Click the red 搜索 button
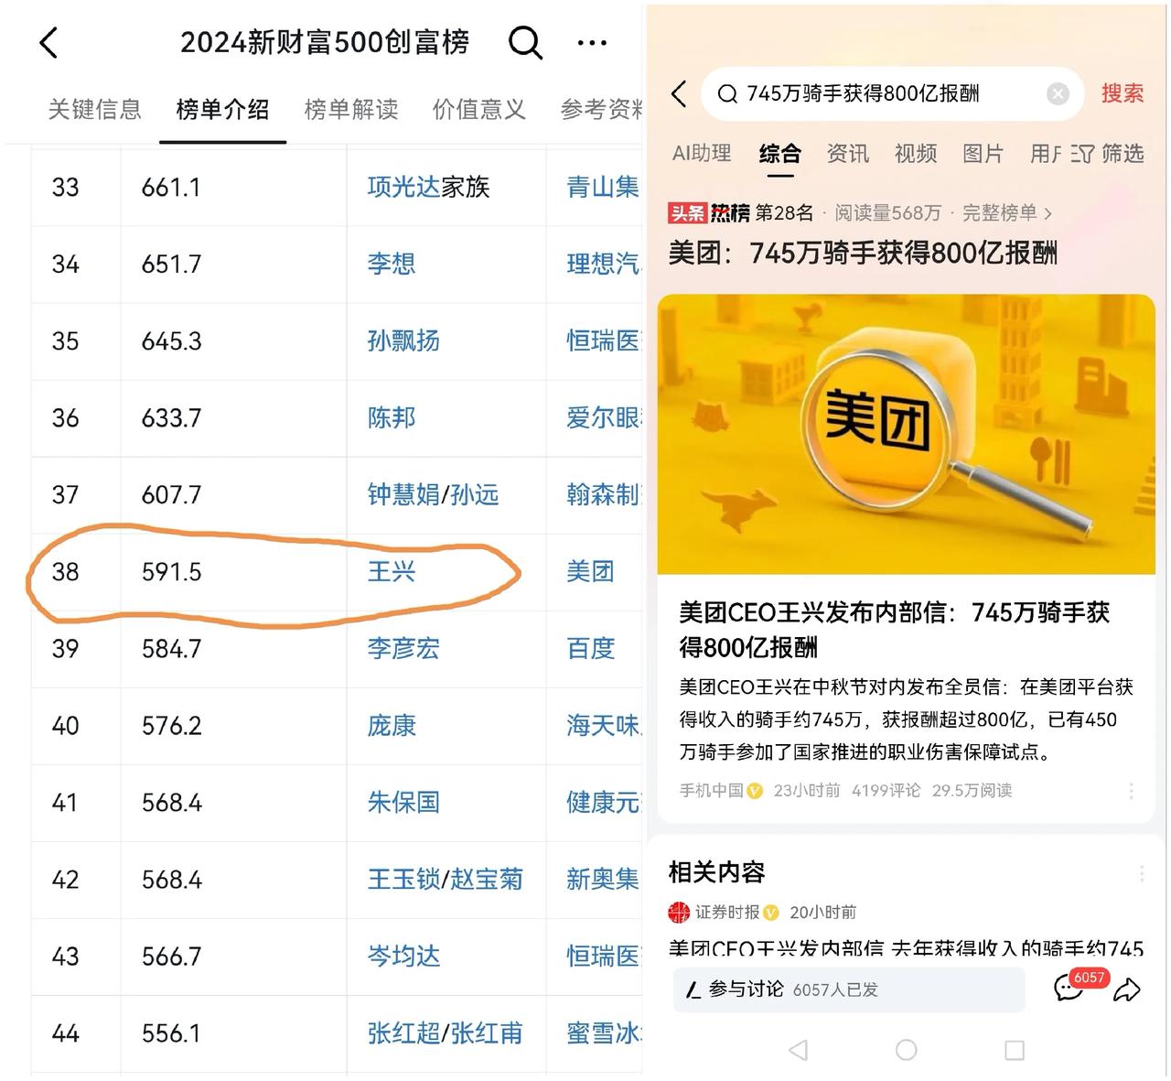1171x1081 pixels. [x=1122, y=92]
